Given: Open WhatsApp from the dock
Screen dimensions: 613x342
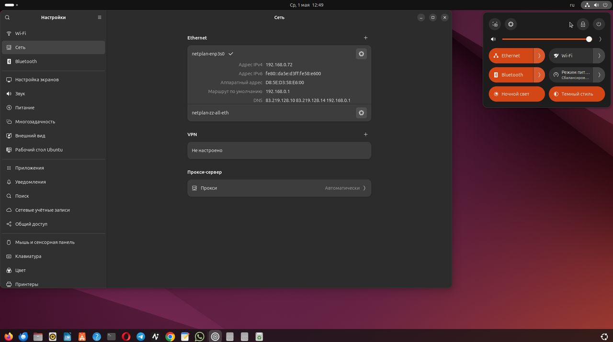Looking at the screenshot, I should point(200,336).
